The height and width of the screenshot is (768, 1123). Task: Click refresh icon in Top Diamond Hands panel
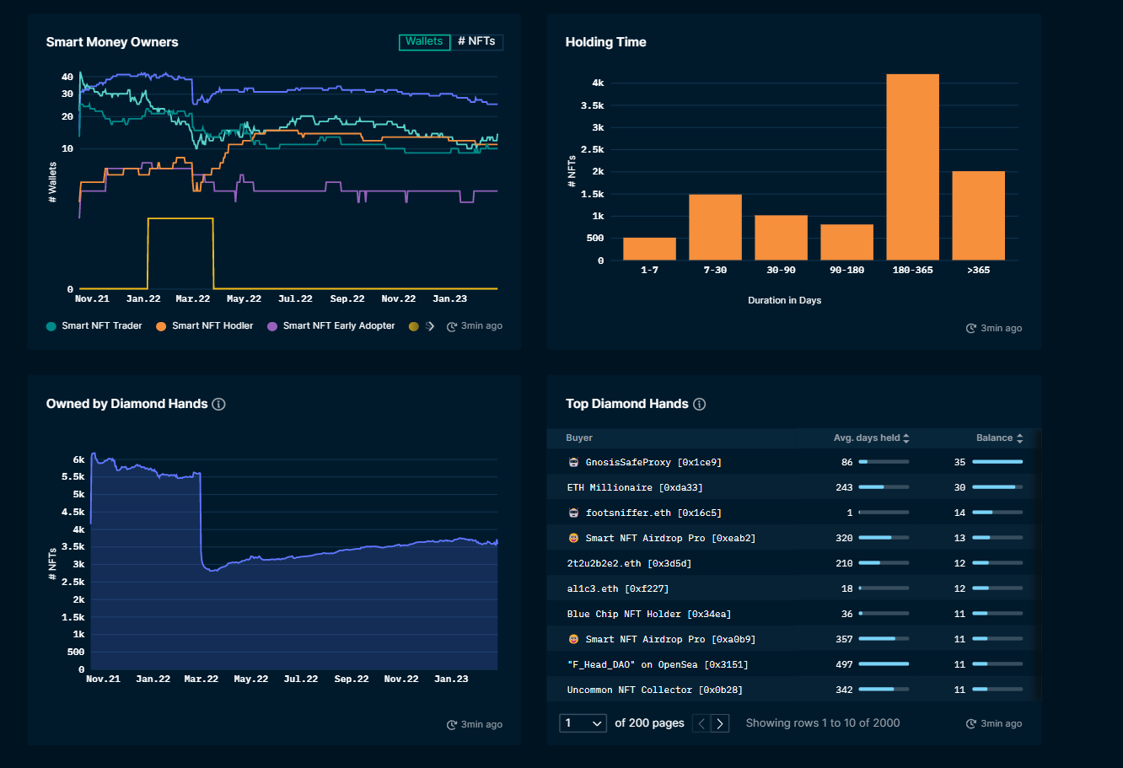point(971,723)
